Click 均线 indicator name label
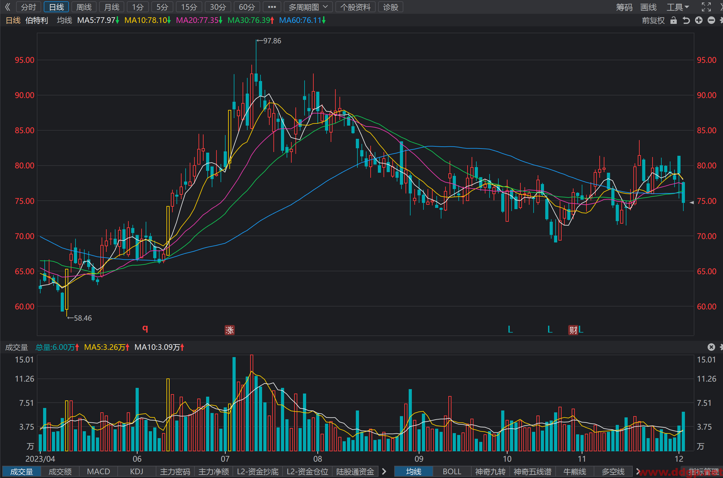 click(x=64, y=20)
